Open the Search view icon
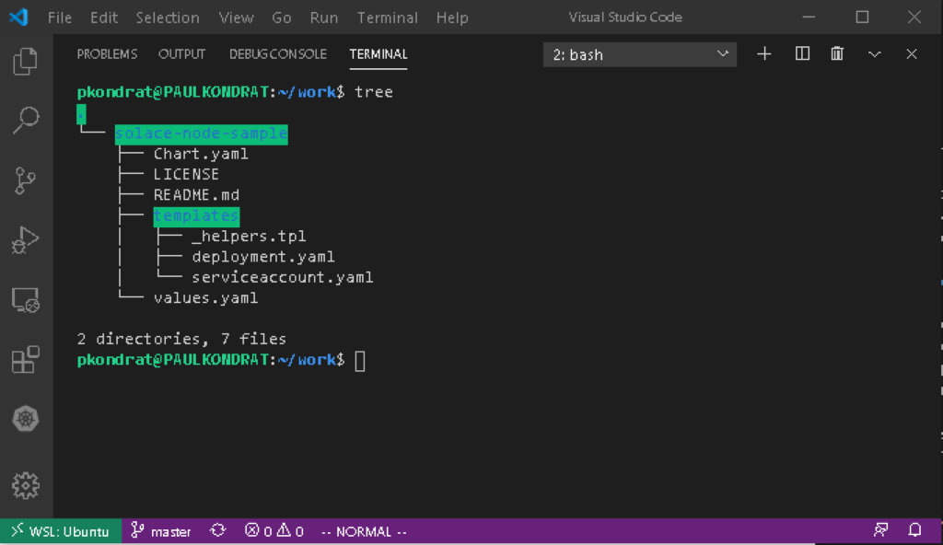 click(x=26, y=119)
